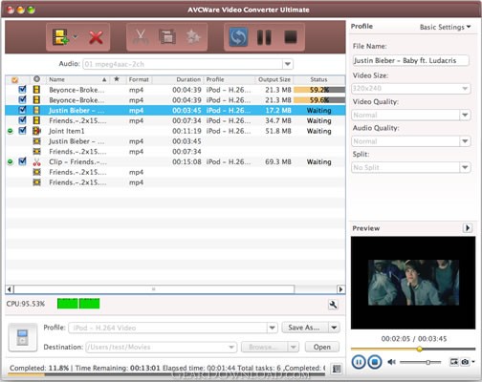Pause the conversion using the toolbar
The image size is (482, 382).
pos(264,37)
